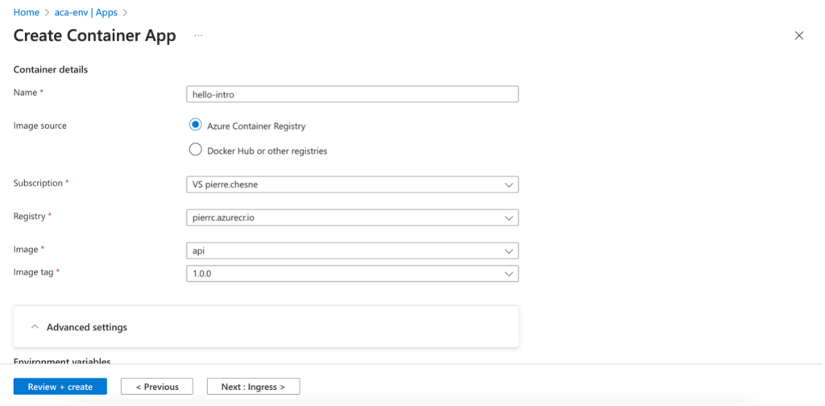Open the Image dropdown
This screenshot has height=406, width=825.
[351, 251]
